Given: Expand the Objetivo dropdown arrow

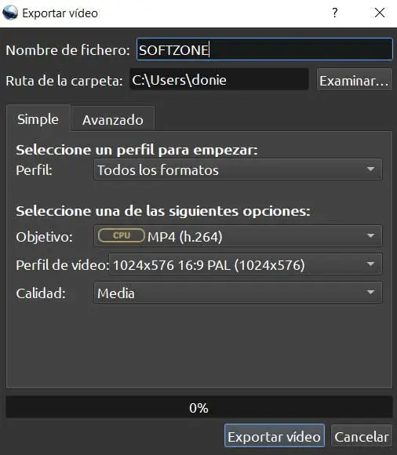Looking at the screenshot, I should pos(370,235).
